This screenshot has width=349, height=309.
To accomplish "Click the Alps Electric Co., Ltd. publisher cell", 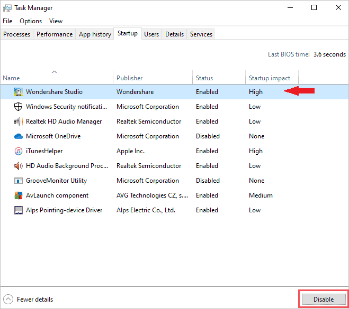I will [146, 210].
